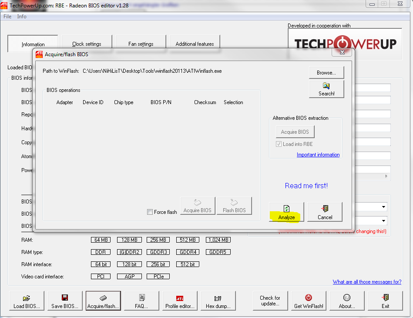Select the 512 MB RAM indicator
This screenshot has height=318, width=413.
(188, 240)
